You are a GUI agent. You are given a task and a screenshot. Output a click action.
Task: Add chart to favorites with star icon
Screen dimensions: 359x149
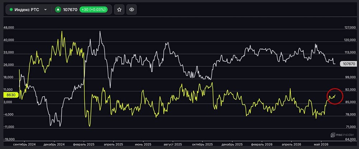[x=119, y=10]
